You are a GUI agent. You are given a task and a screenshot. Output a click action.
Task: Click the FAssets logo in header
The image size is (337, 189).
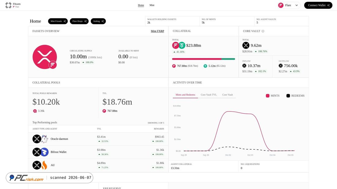point(13,5)
